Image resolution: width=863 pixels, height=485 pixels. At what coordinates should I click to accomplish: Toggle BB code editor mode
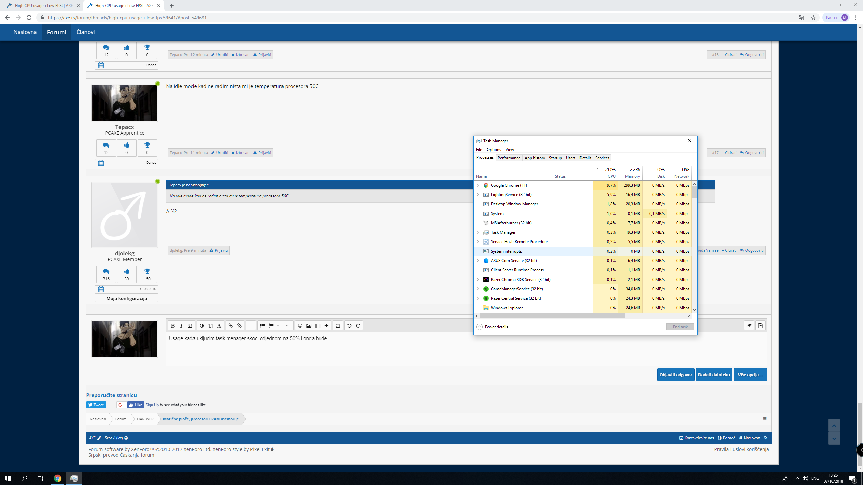pyautogui.click(x=761, y=326)
